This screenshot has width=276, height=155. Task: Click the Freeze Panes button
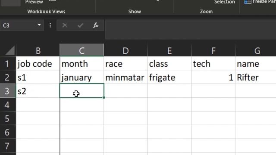pyautogui.click(x=260, y=2)
